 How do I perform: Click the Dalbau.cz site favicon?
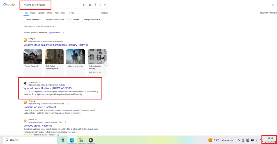[x=25, y=121]
